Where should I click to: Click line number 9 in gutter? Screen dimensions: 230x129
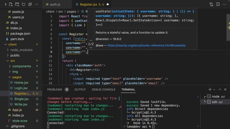pyautogui.click(x=51, y=52)
